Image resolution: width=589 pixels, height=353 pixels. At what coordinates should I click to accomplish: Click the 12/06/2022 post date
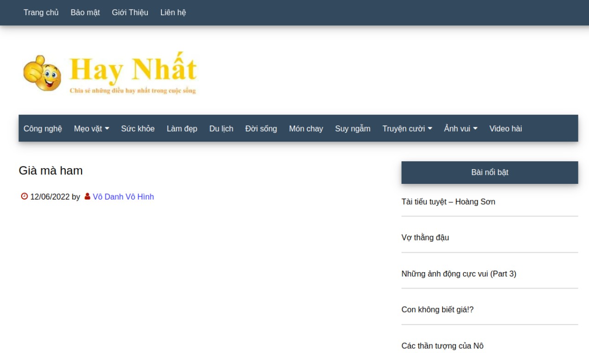pos(50,197)
